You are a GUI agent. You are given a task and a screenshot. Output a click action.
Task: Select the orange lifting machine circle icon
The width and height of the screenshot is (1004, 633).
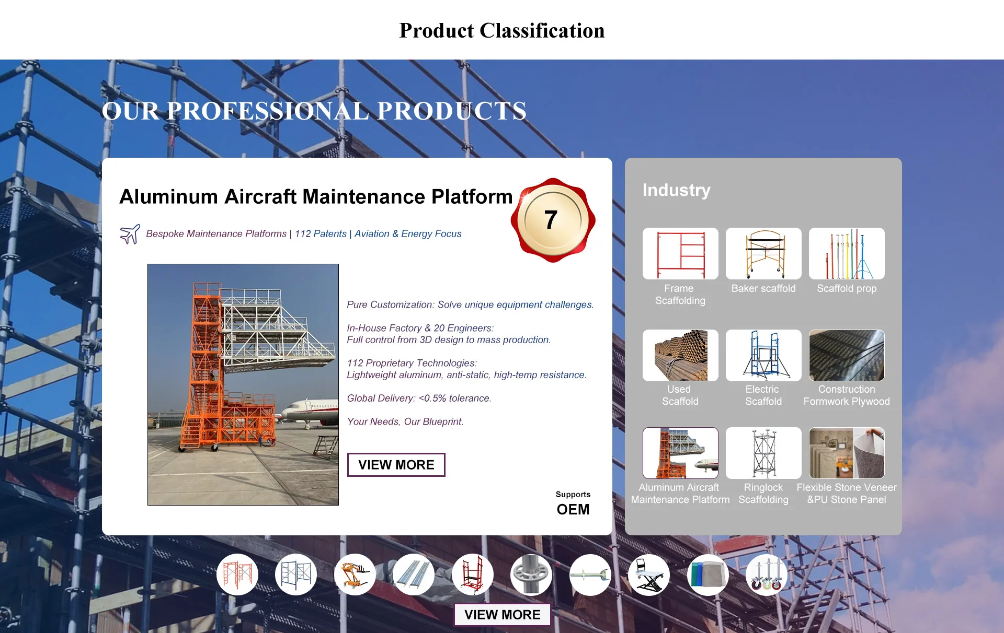point(355,575)
